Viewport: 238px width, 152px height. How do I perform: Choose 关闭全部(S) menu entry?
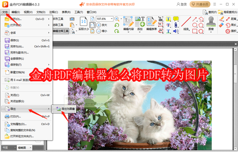point(27,101)
